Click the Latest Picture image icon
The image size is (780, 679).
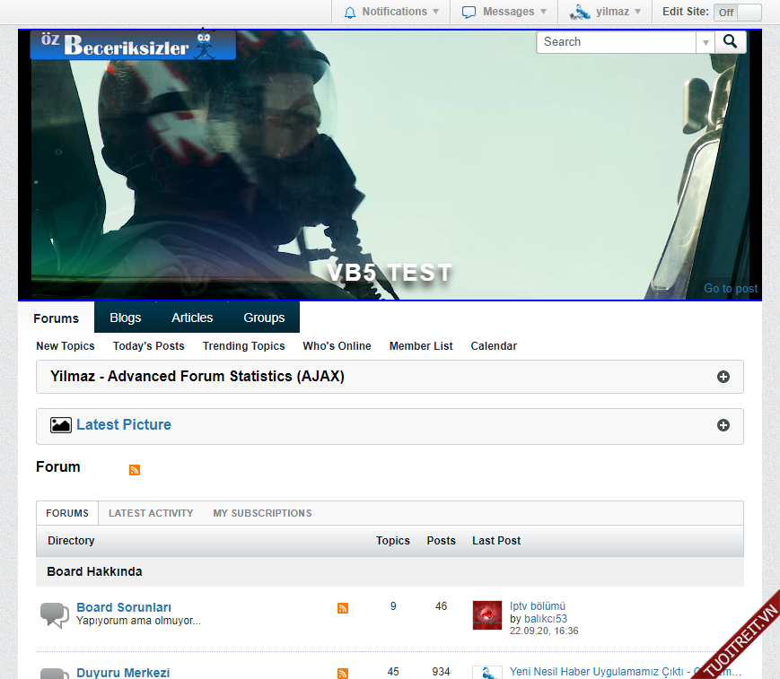coord(61,425)
